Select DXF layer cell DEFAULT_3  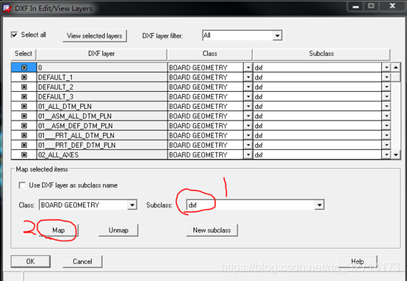pyautogui.click(x=102, y=96)
